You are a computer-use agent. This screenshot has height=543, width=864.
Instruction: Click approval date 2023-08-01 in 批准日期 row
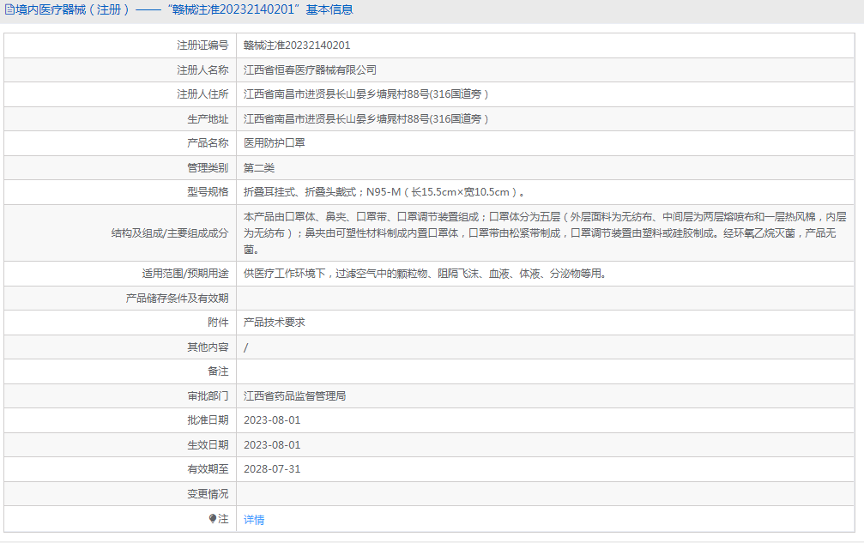272,420
